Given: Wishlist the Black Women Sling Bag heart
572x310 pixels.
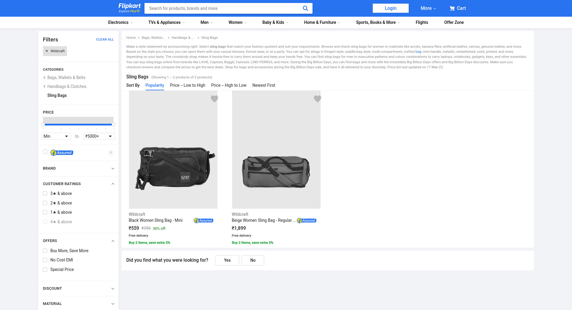Looking at the screenshot, I should point(214,99).
